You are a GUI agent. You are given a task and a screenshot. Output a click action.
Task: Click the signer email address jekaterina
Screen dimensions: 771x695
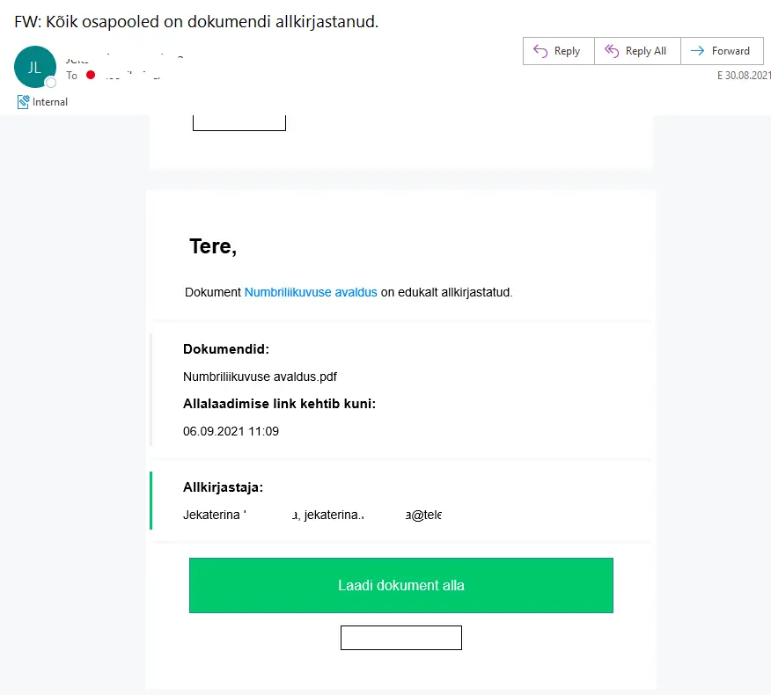372,516
